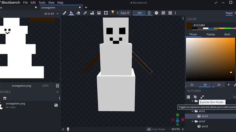Open the Tools menu
Viewport: 236px width, 132px height.
tap(42, 3)
